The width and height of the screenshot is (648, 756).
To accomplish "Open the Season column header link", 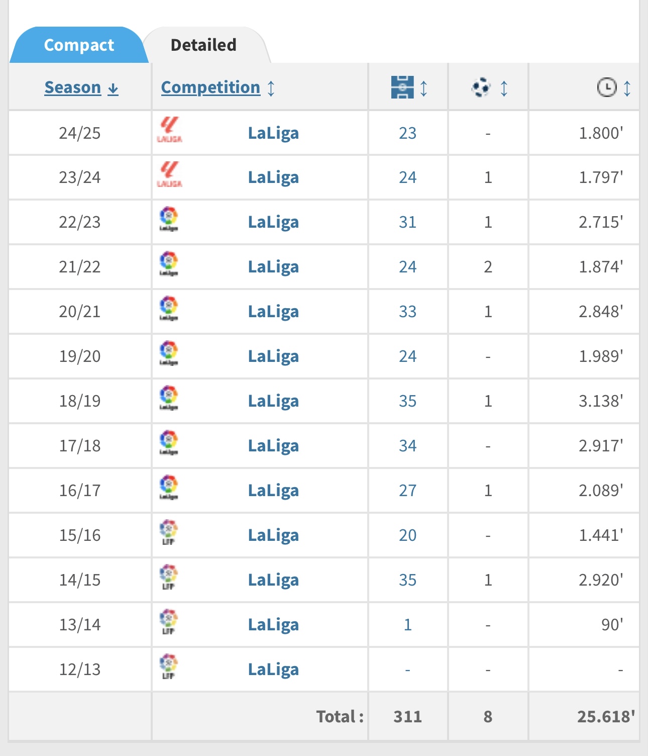I will 73,87.
